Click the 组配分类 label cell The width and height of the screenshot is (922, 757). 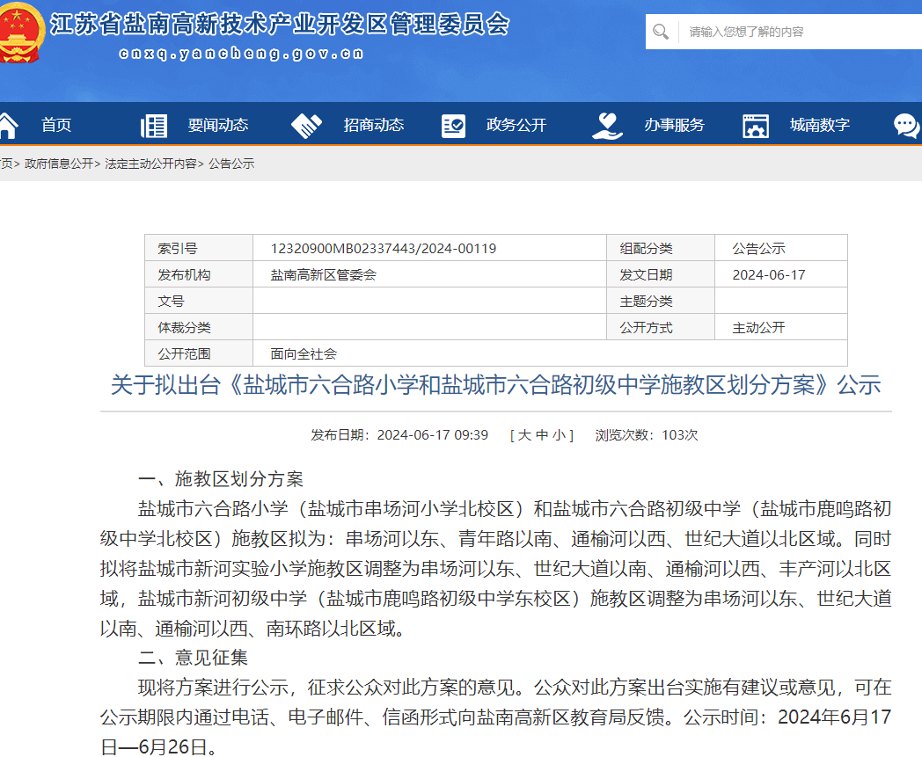point(661,248)
